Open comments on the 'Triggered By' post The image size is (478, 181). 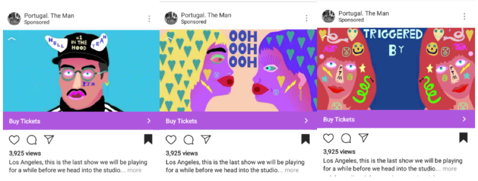coord(346,138)
